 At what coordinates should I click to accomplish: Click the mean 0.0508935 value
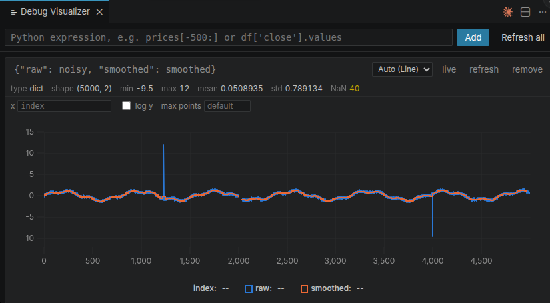click(x=242, y=89)
